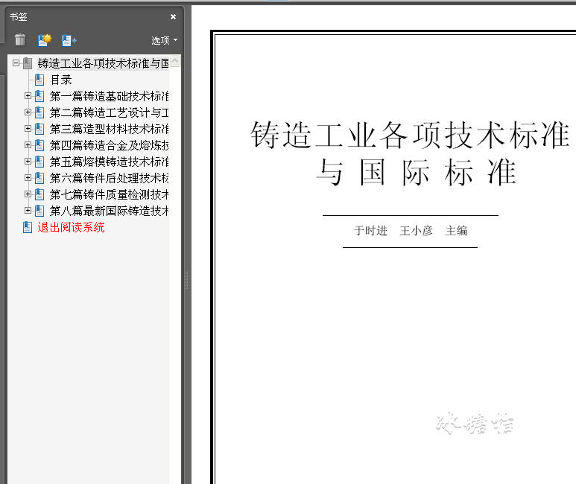Go to 第六篇铸件后处理技术 bookmark
576x484 pixels.
pos(109,178)
